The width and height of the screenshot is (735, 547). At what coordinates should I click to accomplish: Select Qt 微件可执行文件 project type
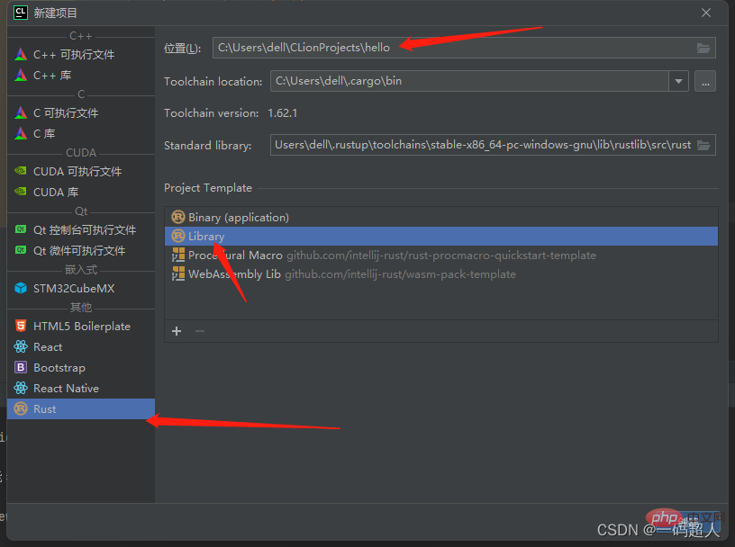pos(81,250)
